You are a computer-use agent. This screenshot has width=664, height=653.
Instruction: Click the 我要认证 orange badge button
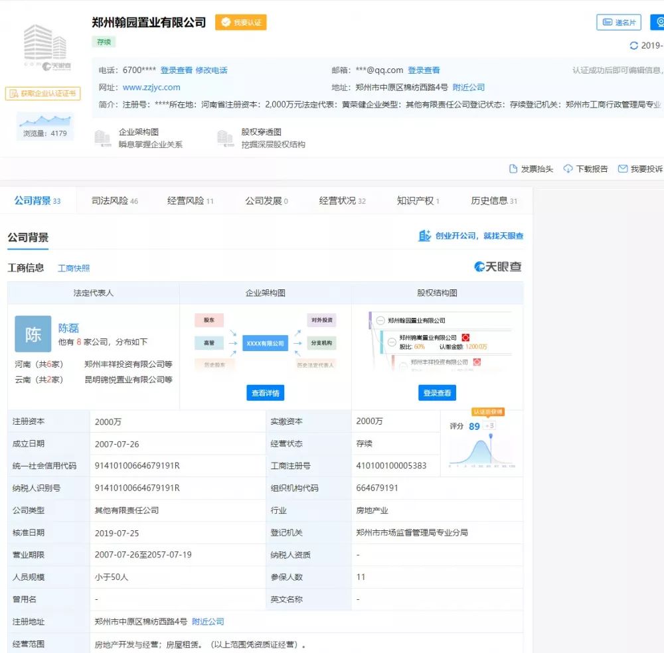click(x=241, y=23)
